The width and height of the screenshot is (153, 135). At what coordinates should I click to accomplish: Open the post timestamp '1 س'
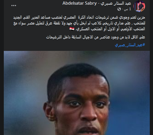click(127, 9)
